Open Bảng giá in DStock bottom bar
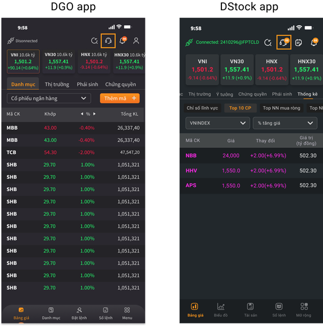The height and width of the screenshot is (326, 323). coord(195,310)
